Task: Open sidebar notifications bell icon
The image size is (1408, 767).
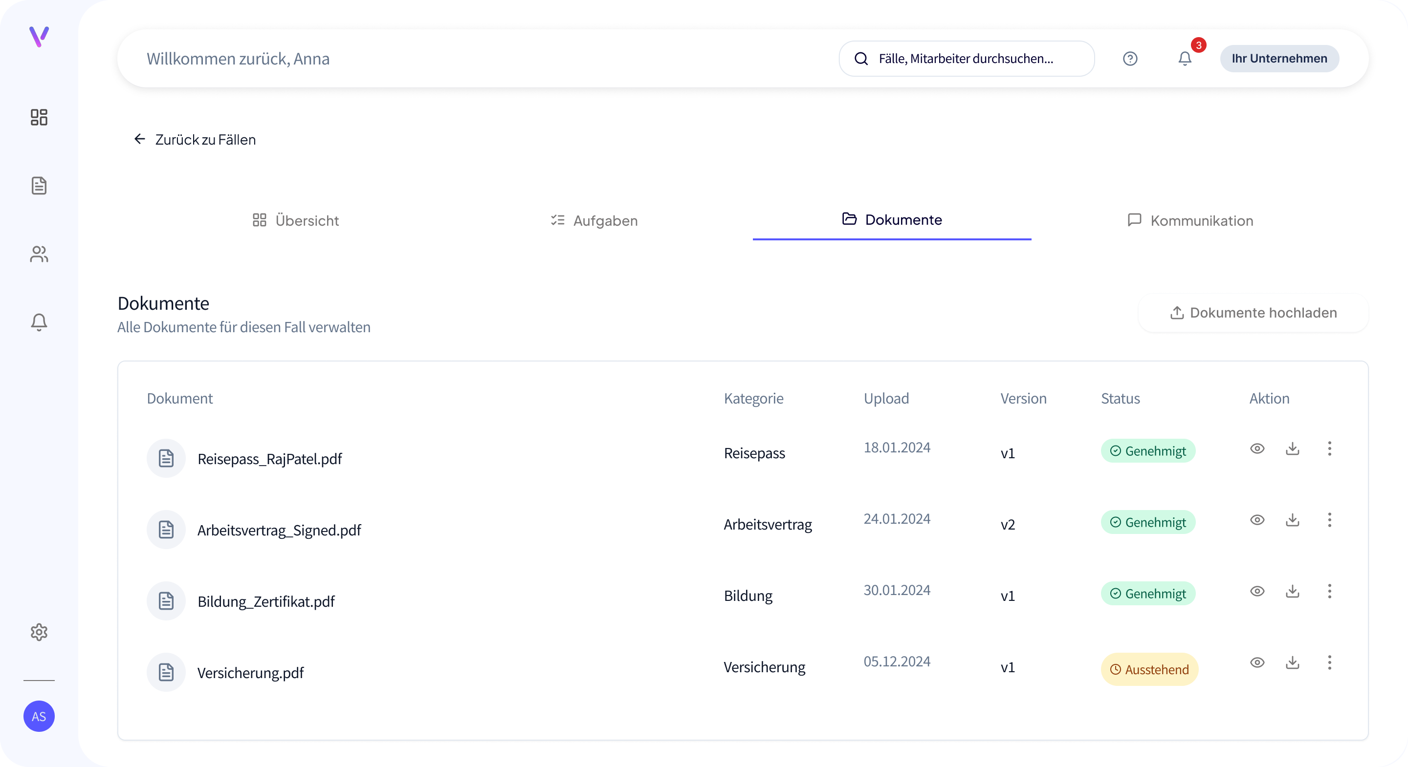Action: (39, 322)
